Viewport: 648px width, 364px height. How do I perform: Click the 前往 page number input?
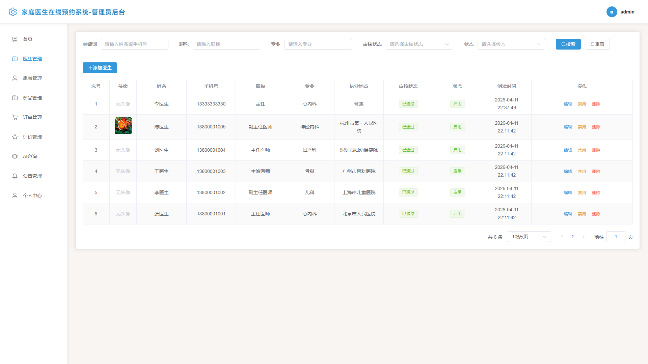[x=616, y=237]
